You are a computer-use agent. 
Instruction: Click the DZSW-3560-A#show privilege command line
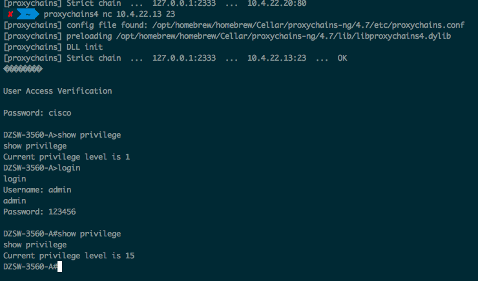(x=62, y=233)
